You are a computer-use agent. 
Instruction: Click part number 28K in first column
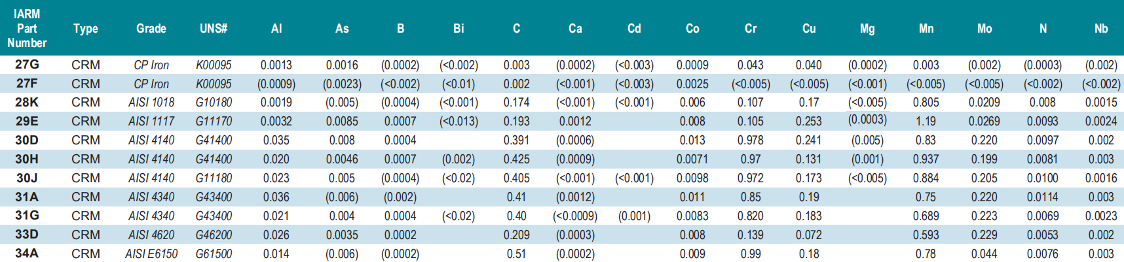[27, 103]
